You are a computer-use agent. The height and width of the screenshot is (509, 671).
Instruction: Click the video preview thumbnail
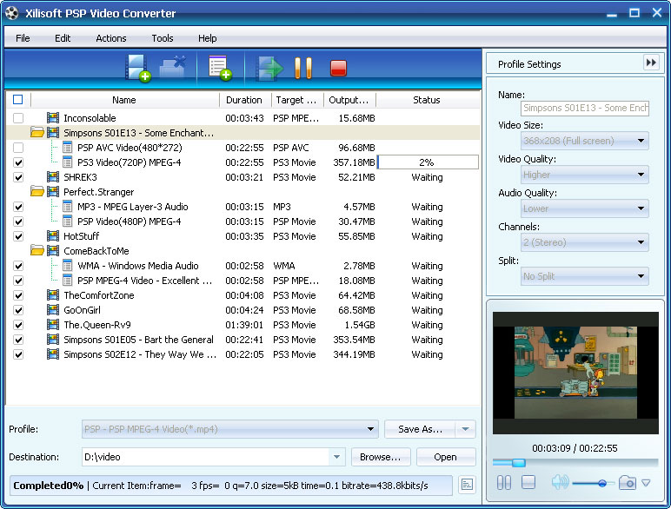coord(575,373)
